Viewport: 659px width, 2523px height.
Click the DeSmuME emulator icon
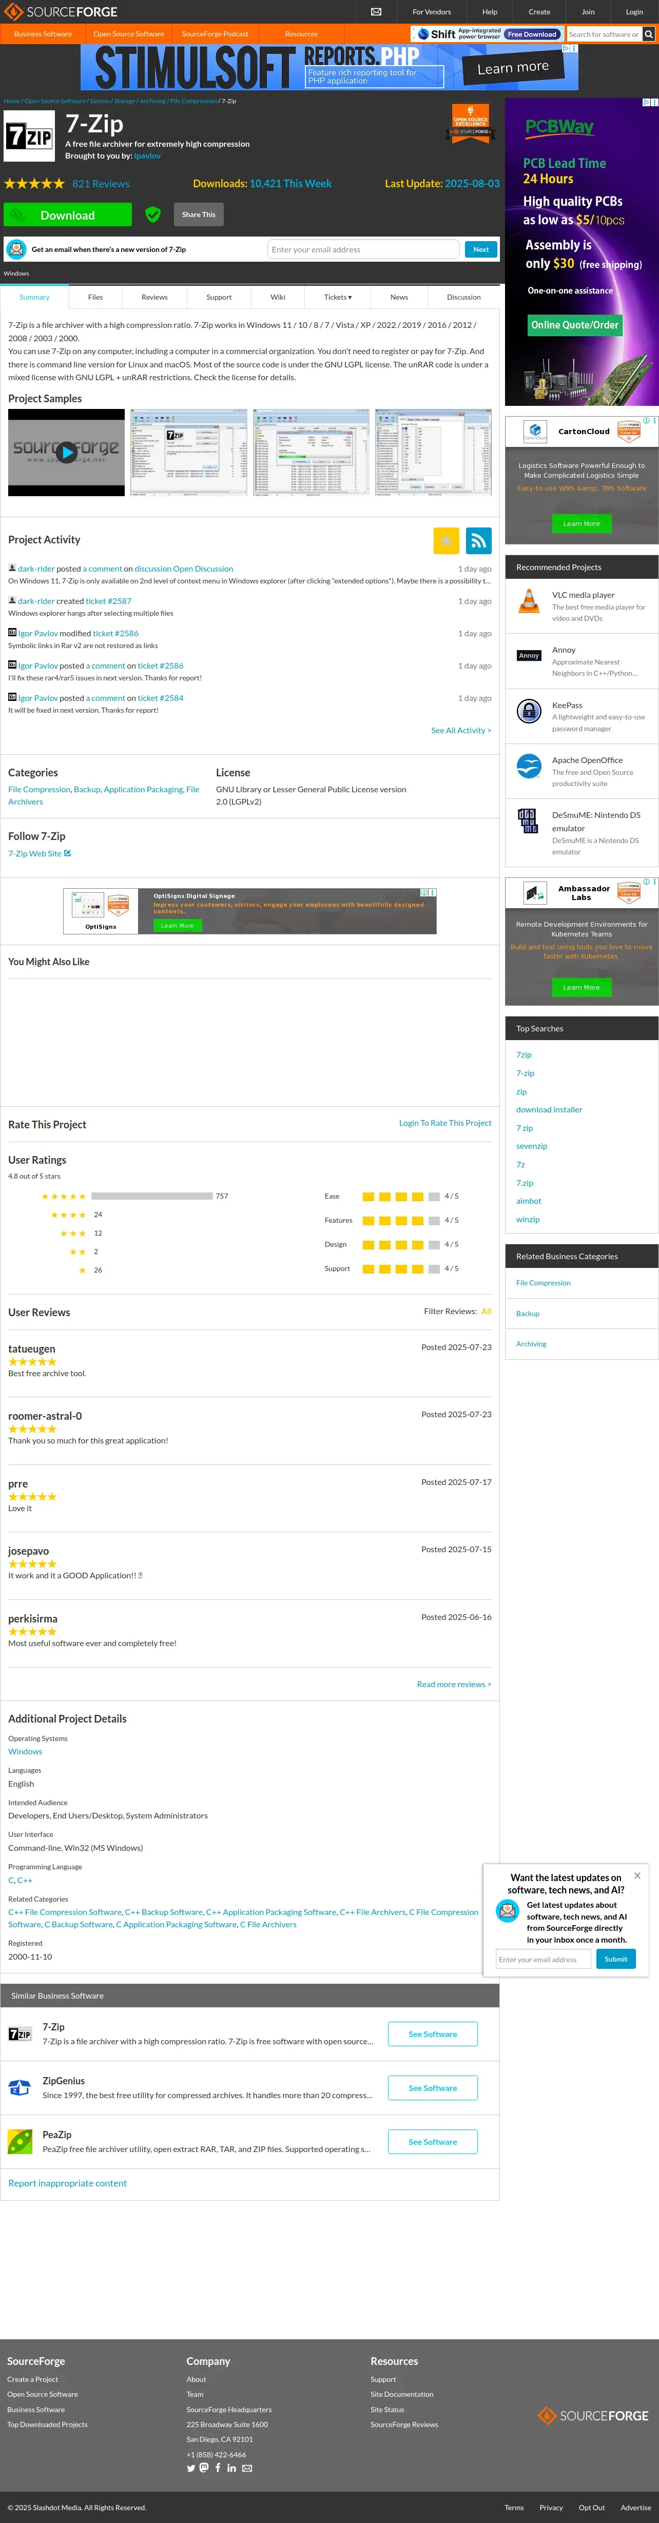tap(529, 821)
